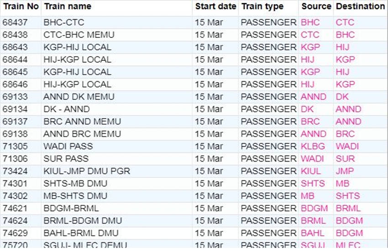Open the SUR destination station link
This screenshot has width=388, height=251.
(345, 159)
